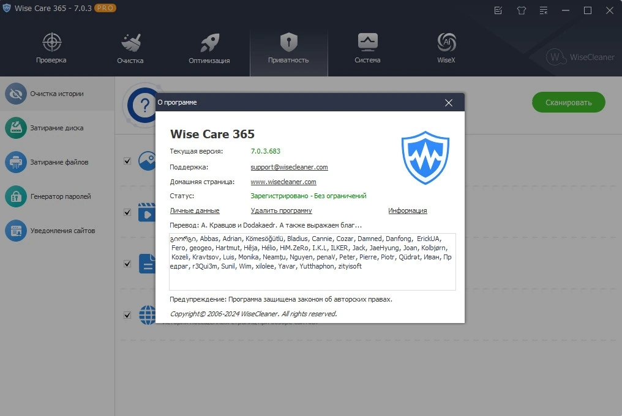622x416 pixels.
Task: Open the Очистка tab
Action: (130, 48)
